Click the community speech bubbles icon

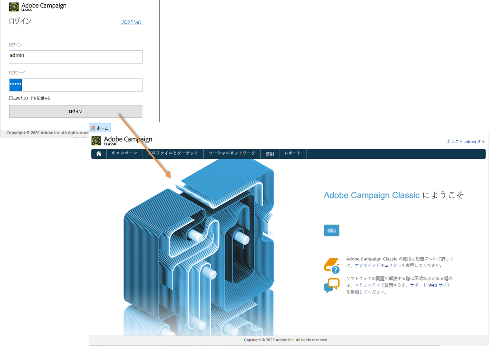tap(332, 285)
